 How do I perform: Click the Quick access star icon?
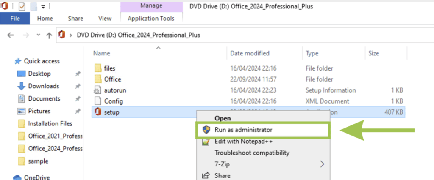tap(18, 61)
